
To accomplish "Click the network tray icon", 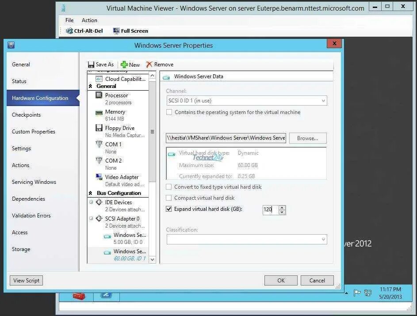I will [x=368, y=293].
